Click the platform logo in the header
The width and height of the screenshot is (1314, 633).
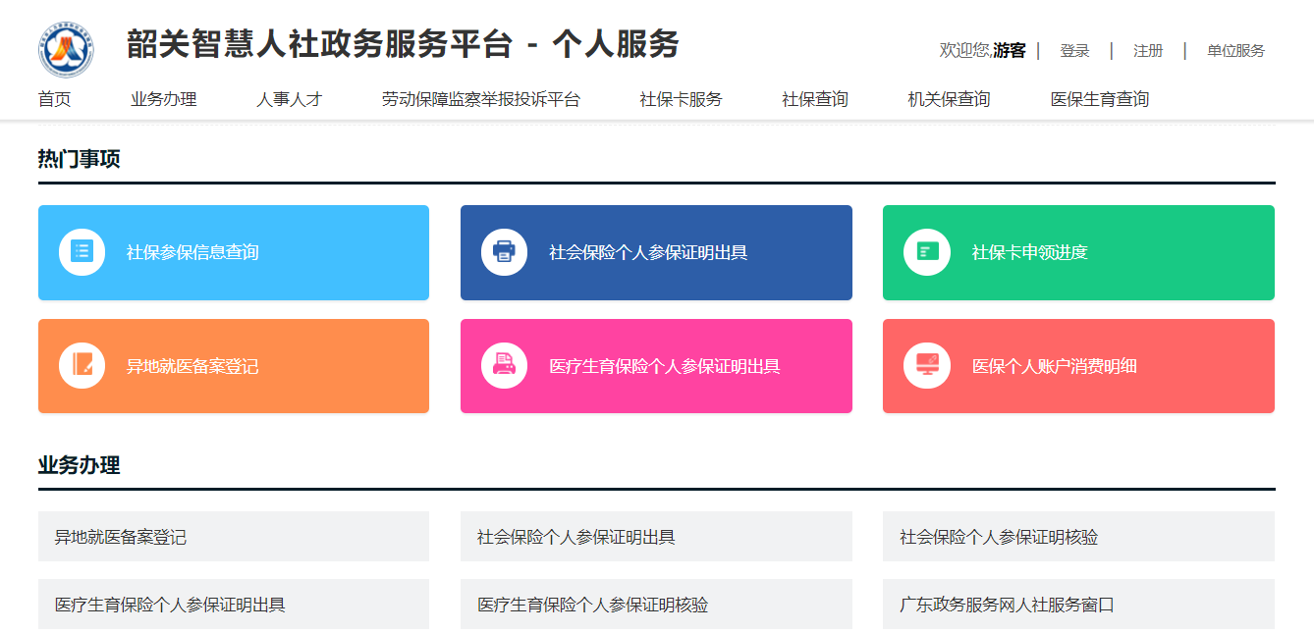[66, 51]
